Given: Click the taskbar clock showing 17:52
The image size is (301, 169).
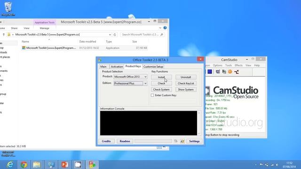Looking at the screenshot, I should coord(289,165).
